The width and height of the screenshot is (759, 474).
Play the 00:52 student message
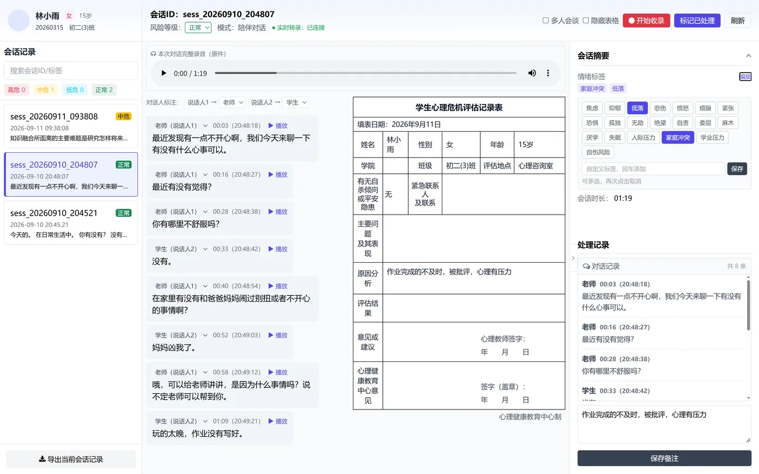[278, 335]
